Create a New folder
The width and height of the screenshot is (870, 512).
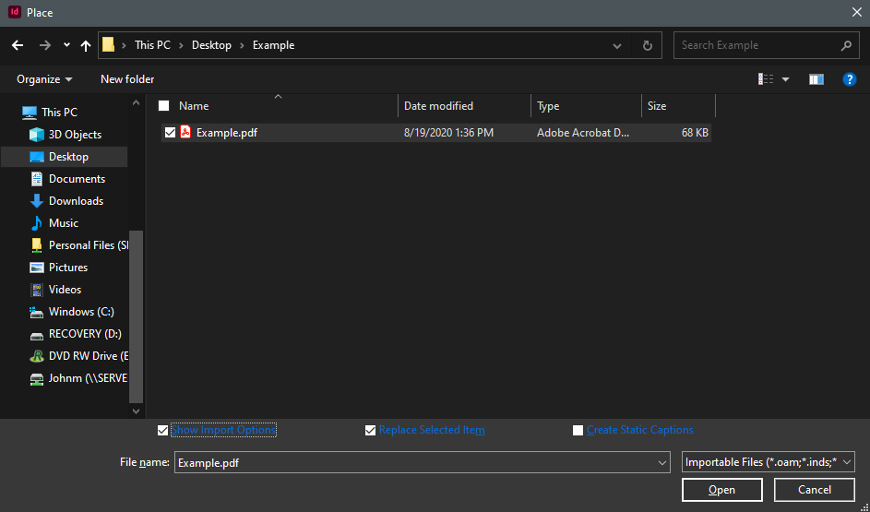coord(127,79)
